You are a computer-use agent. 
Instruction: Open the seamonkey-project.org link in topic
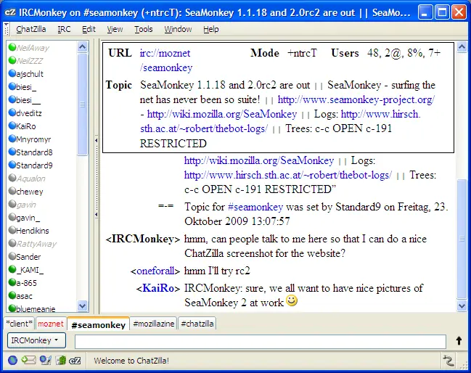[x=356, y=99]
